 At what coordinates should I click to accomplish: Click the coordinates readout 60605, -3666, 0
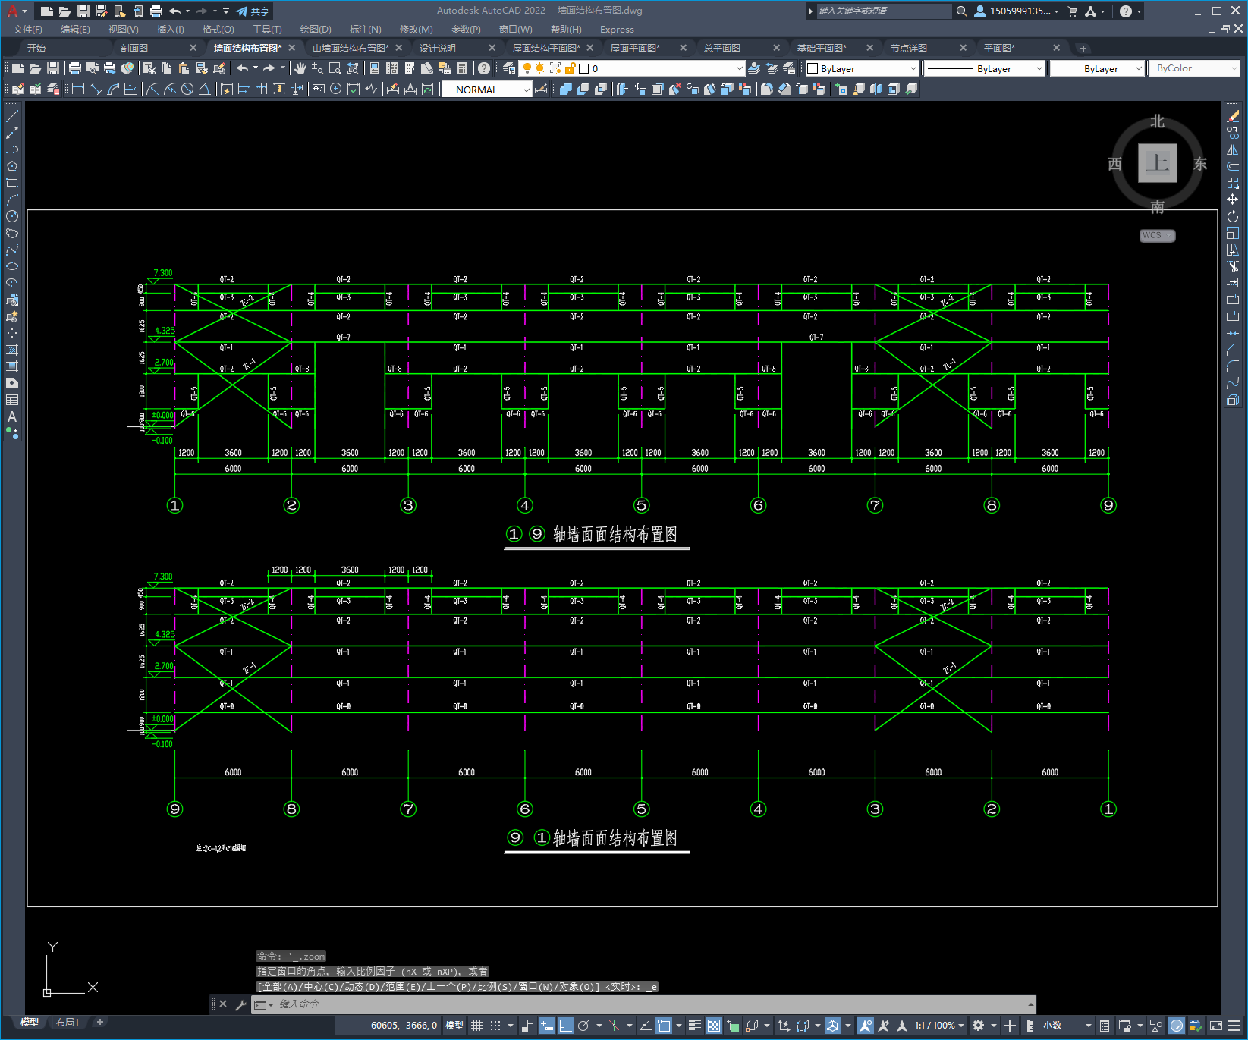pos(404,1026)
